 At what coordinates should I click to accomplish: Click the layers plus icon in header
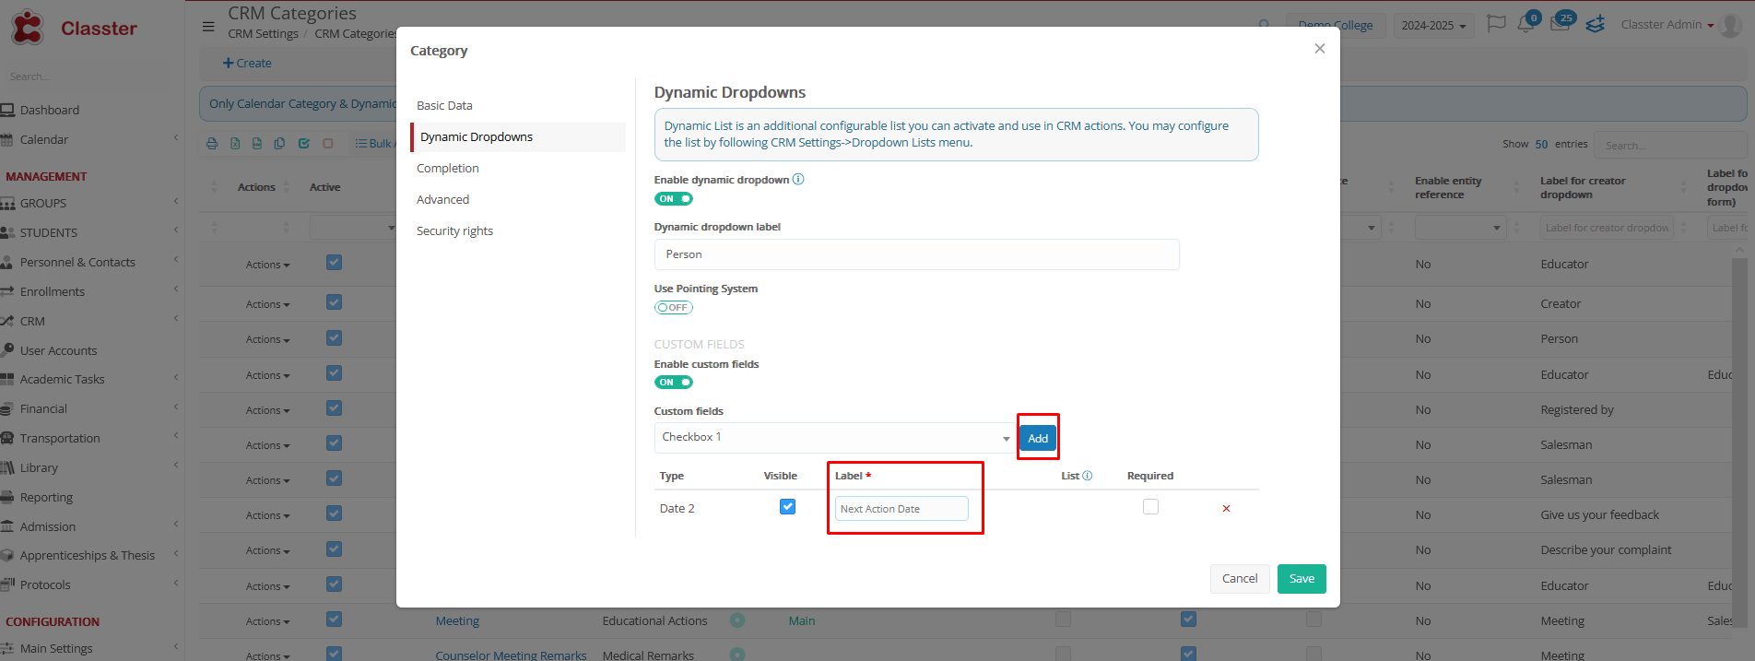1596,25
